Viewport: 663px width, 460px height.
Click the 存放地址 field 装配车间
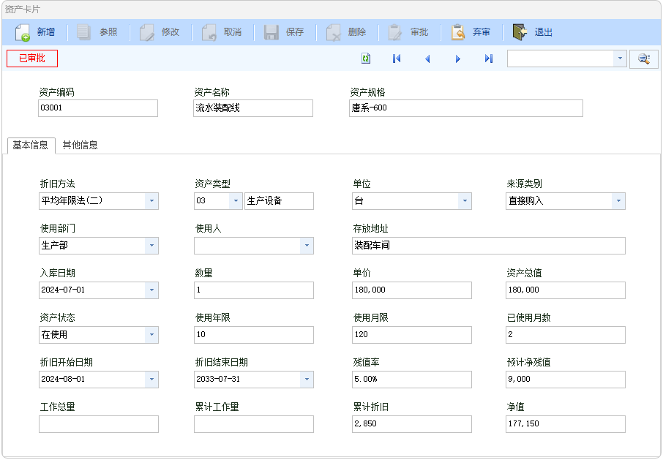489,246
